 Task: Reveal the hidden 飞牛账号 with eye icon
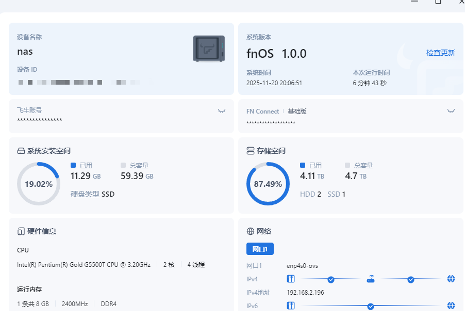click(222, 111)
